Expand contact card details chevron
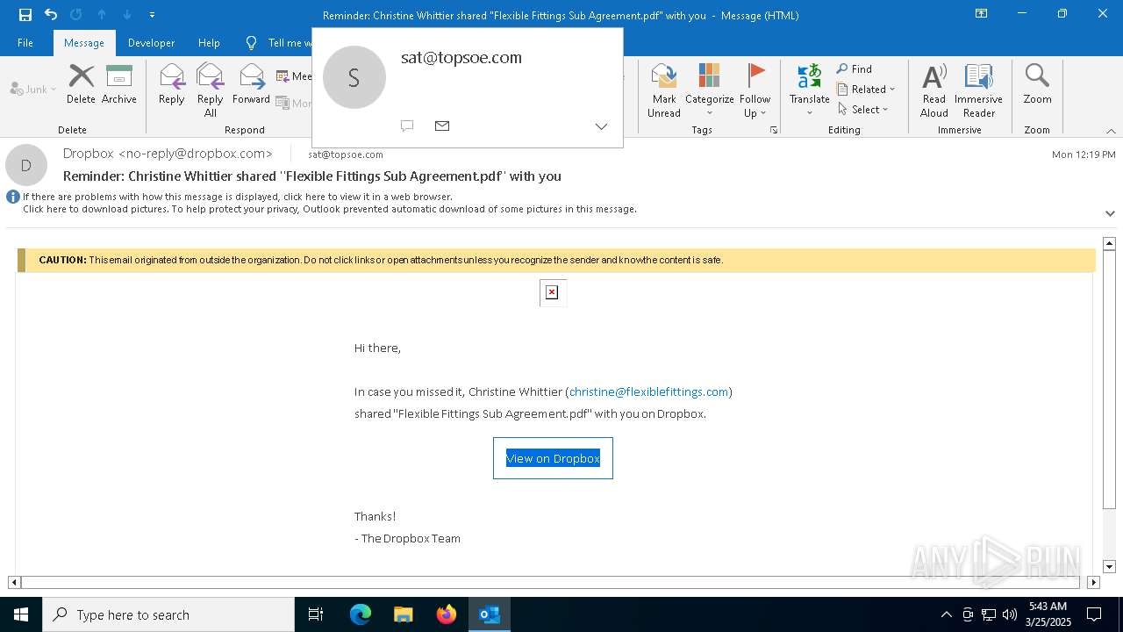1123x632 pixels. [601, 126]
